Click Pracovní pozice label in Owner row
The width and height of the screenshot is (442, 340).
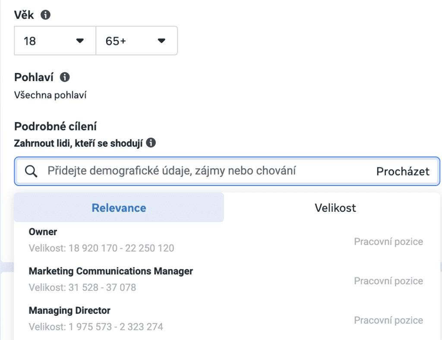(388, 242)
